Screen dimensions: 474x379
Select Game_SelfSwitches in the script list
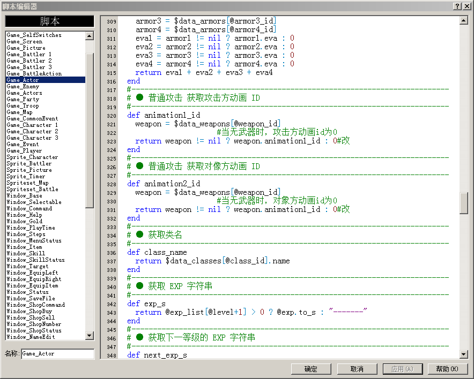click(x=46, y=35)
